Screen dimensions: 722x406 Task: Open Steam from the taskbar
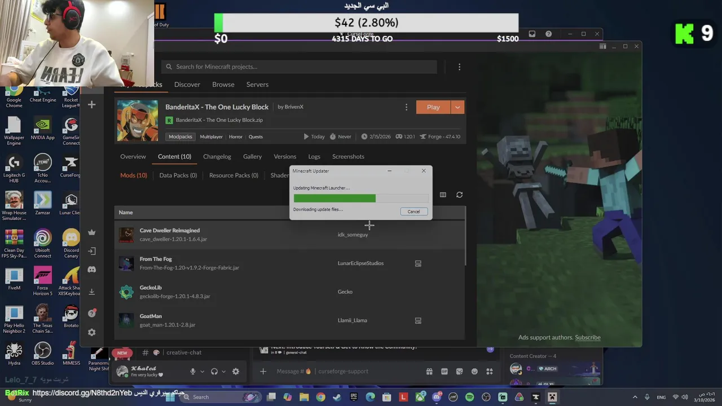point(337,398)
